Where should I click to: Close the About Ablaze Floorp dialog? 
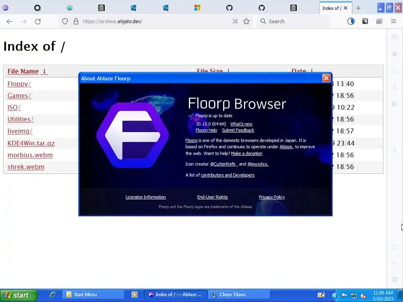point(326,78)
